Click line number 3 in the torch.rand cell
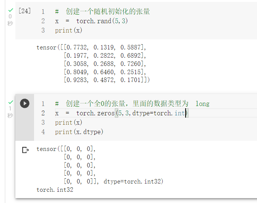The height and width of the screenshot is (203, 257). click(43, 30)
